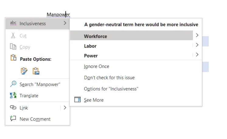Expand the Power suggestion arrow
The width and height of the screenshot is (227, 139).
click(197, 55)
